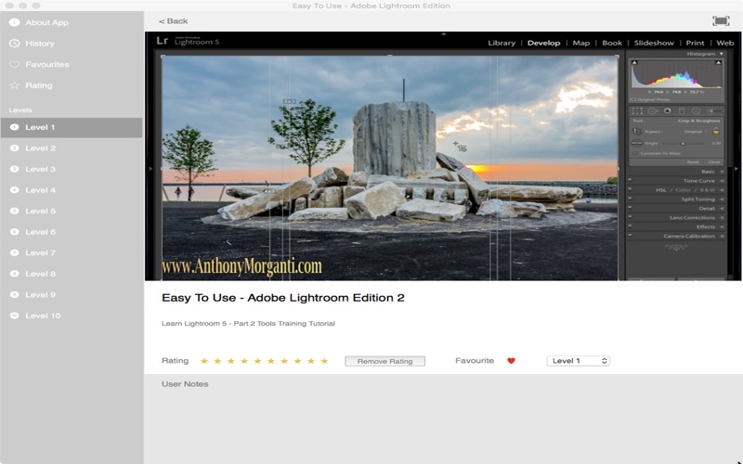Click Reset in the crop panel
Viewport: 743px width, 464px height.
click(x=693, y=161)
